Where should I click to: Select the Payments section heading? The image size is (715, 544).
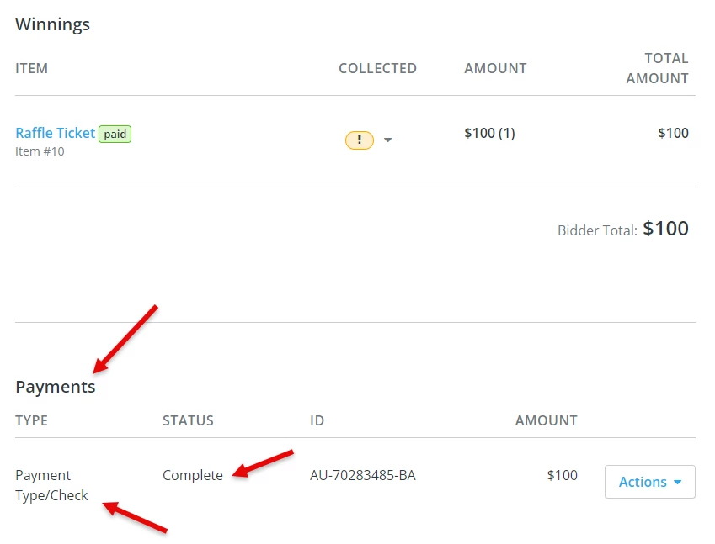coord(55,386)
